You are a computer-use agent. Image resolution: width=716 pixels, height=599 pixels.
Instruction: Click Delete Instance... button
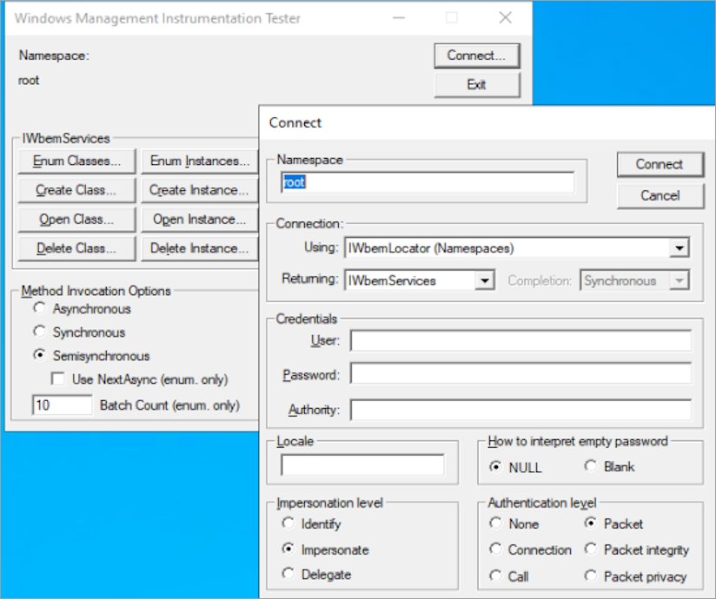pos(200,248)
